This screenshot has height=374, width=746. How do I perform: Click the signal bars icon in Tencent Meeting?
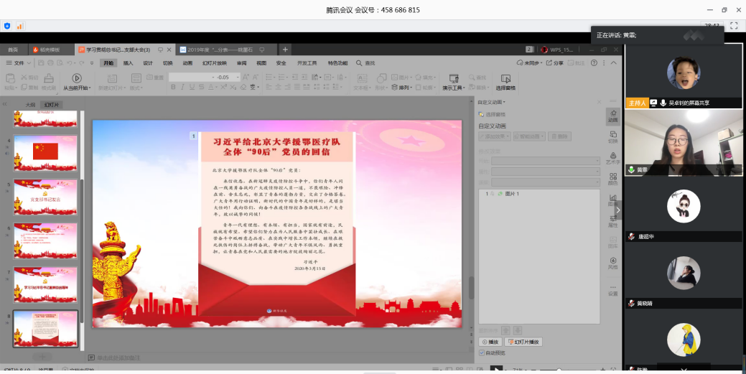20,26
